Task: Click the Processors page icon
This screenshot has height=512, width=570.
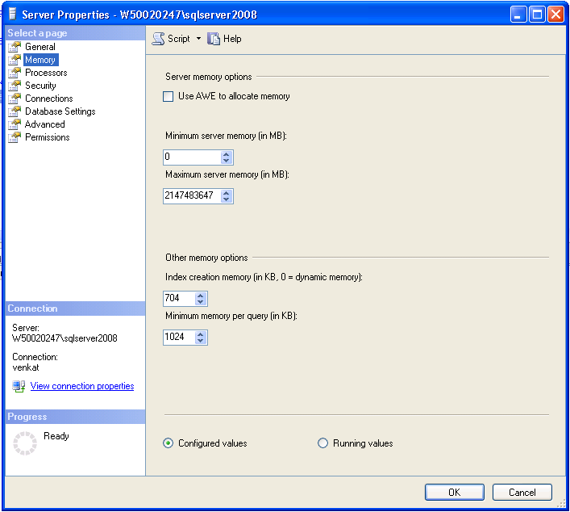Action: pyautogui.click(x=15, y=73)
